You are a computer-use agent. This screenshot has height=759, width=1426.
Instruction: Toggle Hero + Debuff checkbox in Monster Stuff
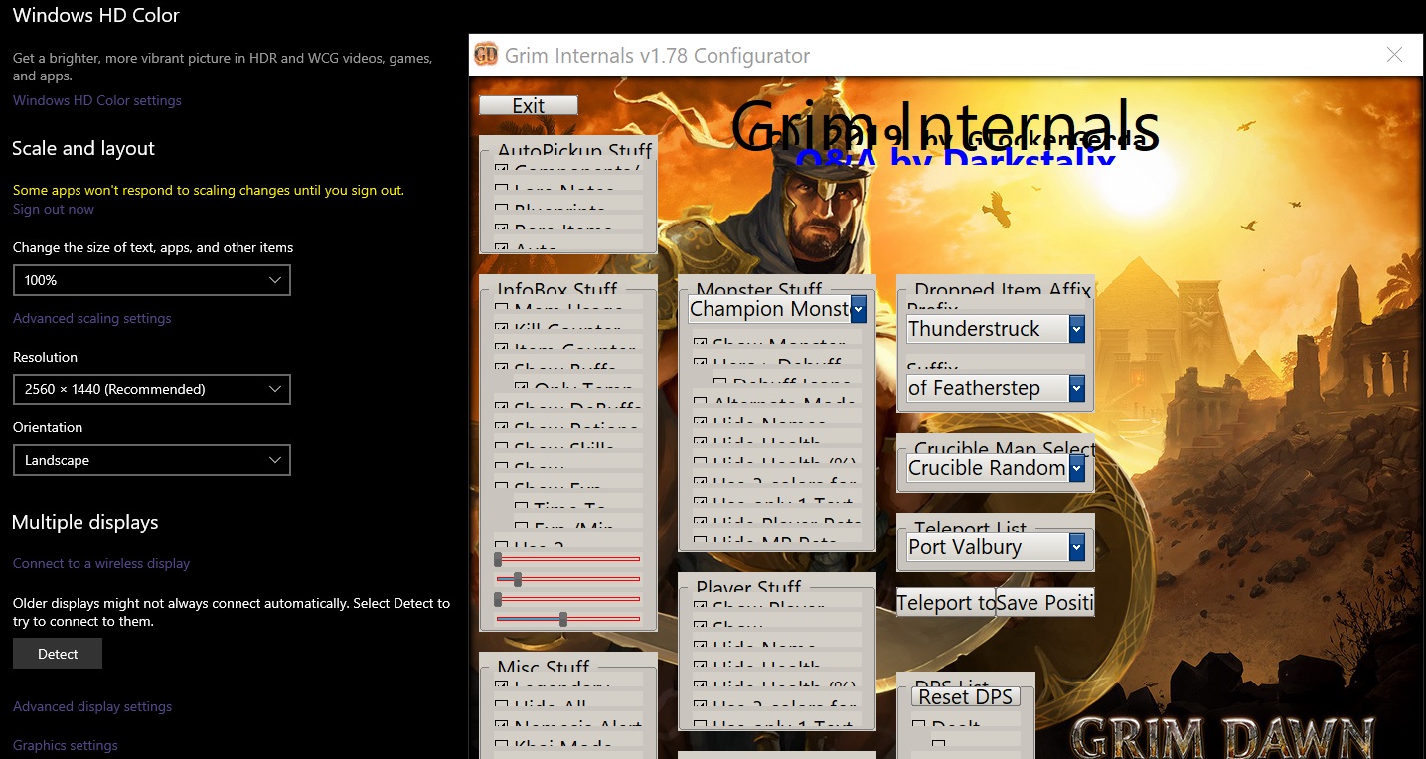(x=701, y=363)
